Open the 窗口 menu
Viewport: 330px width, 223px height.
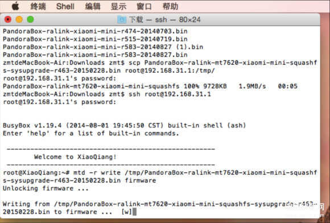(x=144, y=6)
